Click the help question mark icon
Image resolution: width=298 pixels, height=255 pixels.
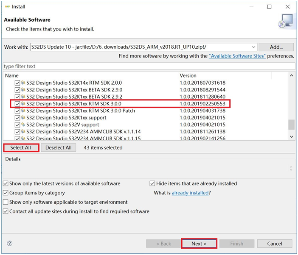(10, 244)
